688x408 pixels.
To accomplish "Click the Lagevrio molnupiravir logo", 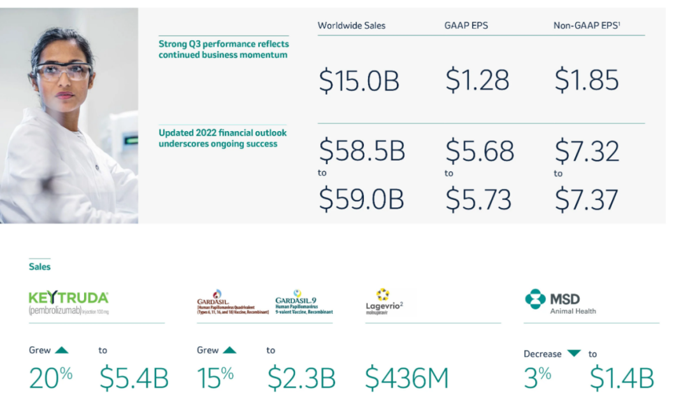I will click(x=384, y=302).
